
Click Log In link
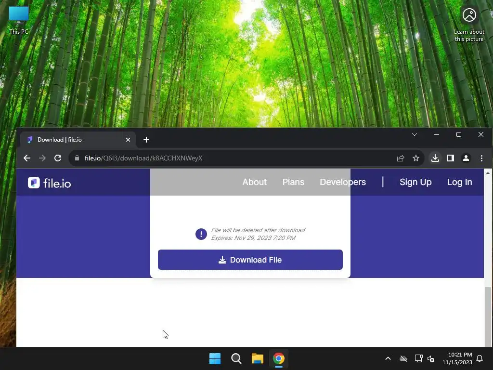(459, 182)
